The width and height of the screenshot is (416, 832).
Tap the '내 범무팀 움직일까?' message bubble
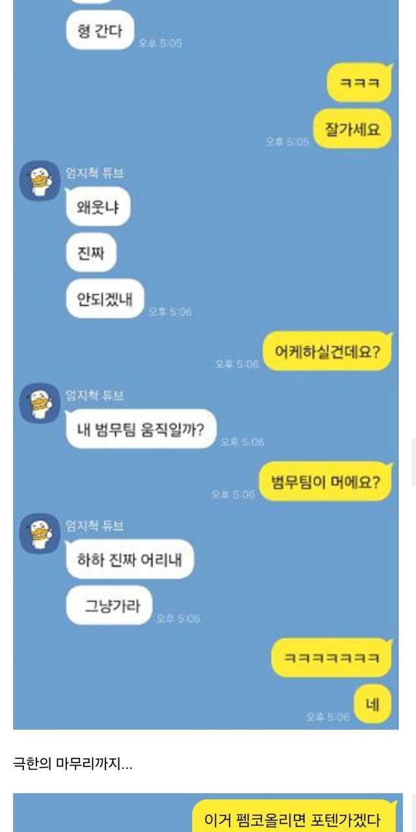[141, 429]
